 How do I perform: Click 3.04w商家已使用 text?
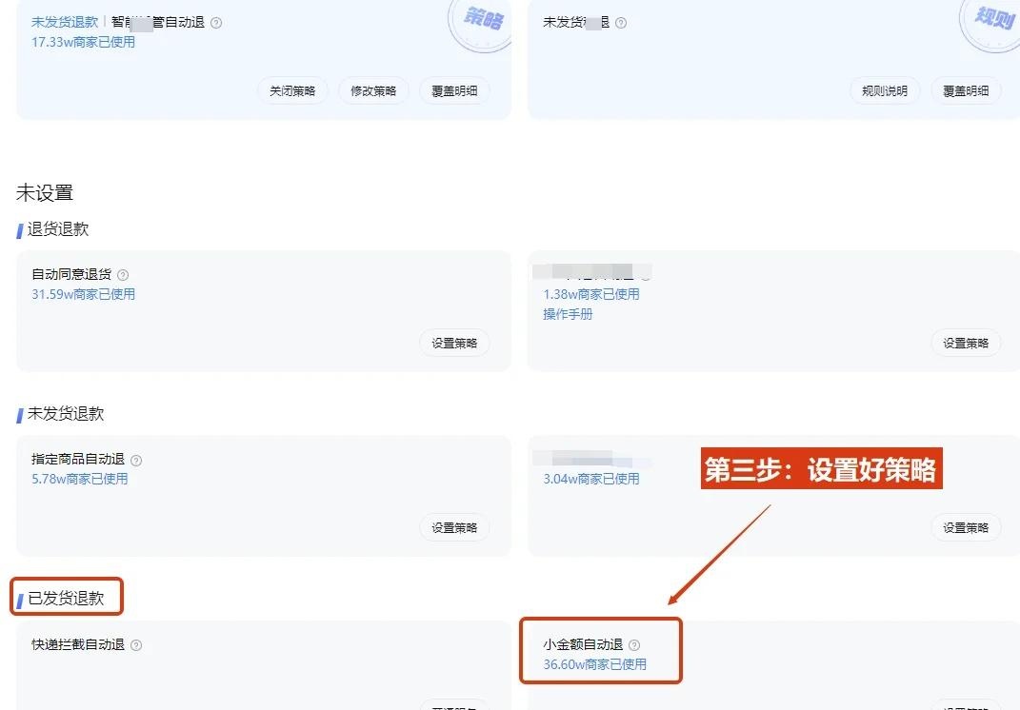pos(591,479)
